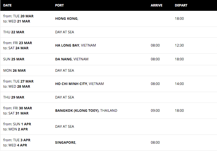Click Singapore 08:00 arrival time
The height and width of the screenshot is (151, 217).
coord(155,142)
